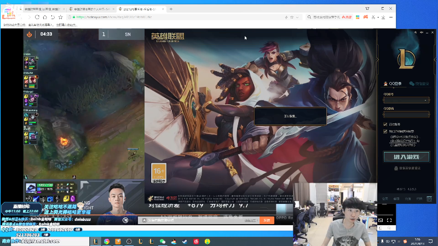Switch to the second browser tab
Screen dimensions: 438x246
click(x=91, y=9)
